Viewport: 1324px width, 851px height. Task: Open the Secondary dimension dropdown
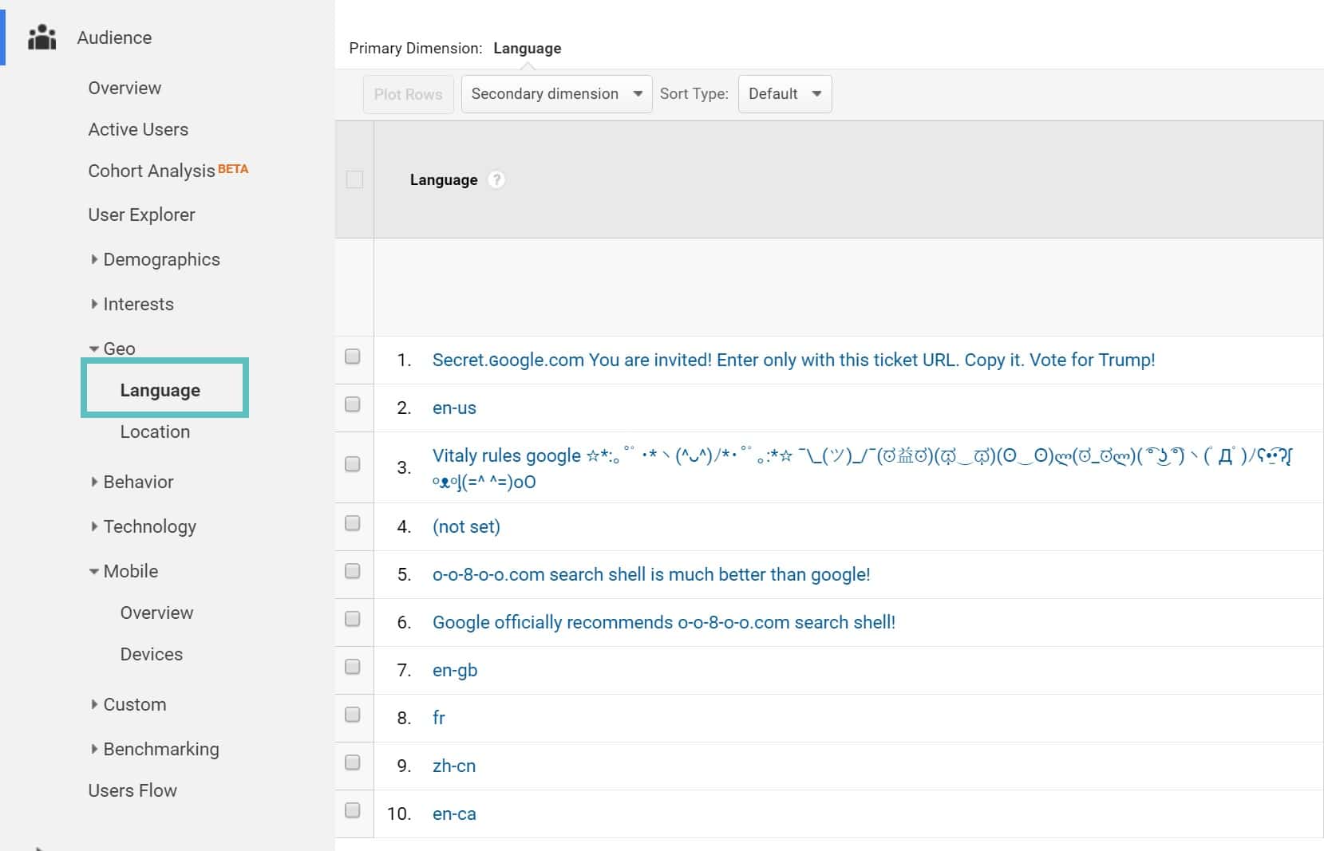coord(555,93)
